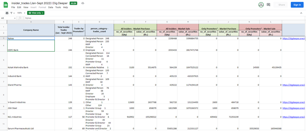Select column D header
The height and width of the screenshot is (131, 306).
99,22
